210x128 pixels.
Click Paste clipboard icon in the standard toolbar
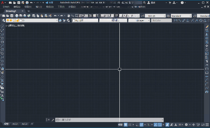coord(42,16)
